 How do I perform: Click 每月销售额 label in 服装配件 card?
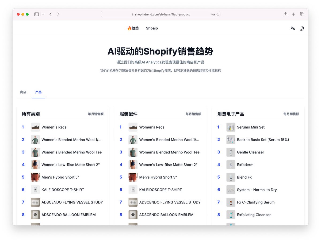[193, 114]
